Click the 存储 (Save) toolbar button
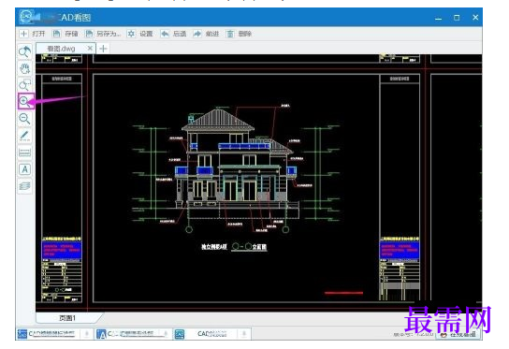 tap(65, 34)
